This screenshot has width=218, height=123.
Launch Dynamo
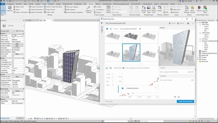[199, 9]
